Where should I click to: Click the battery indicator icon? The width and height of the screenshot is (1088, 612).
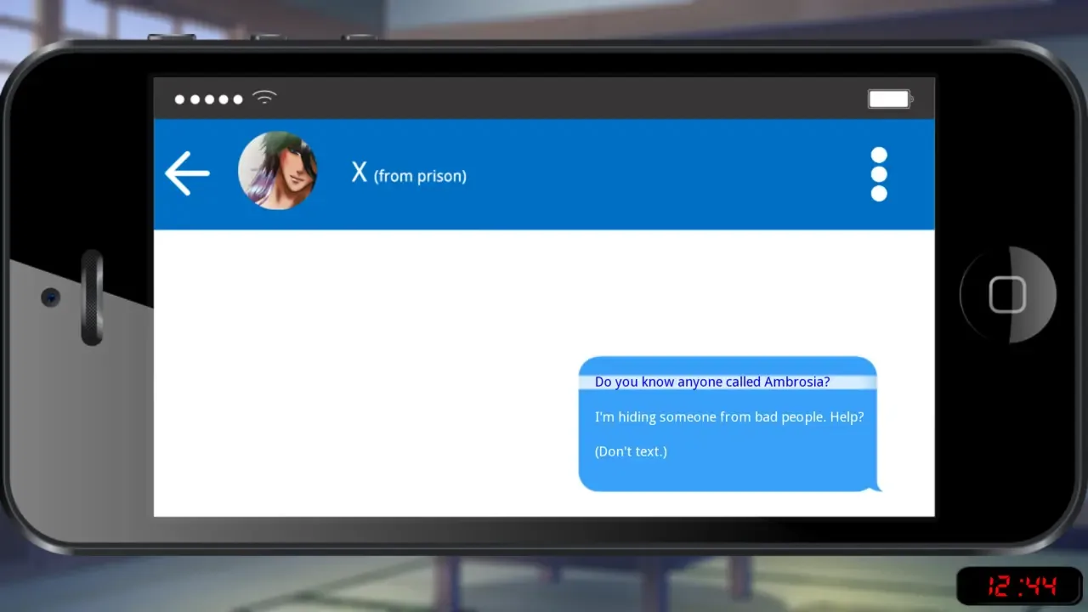[890, 99]
